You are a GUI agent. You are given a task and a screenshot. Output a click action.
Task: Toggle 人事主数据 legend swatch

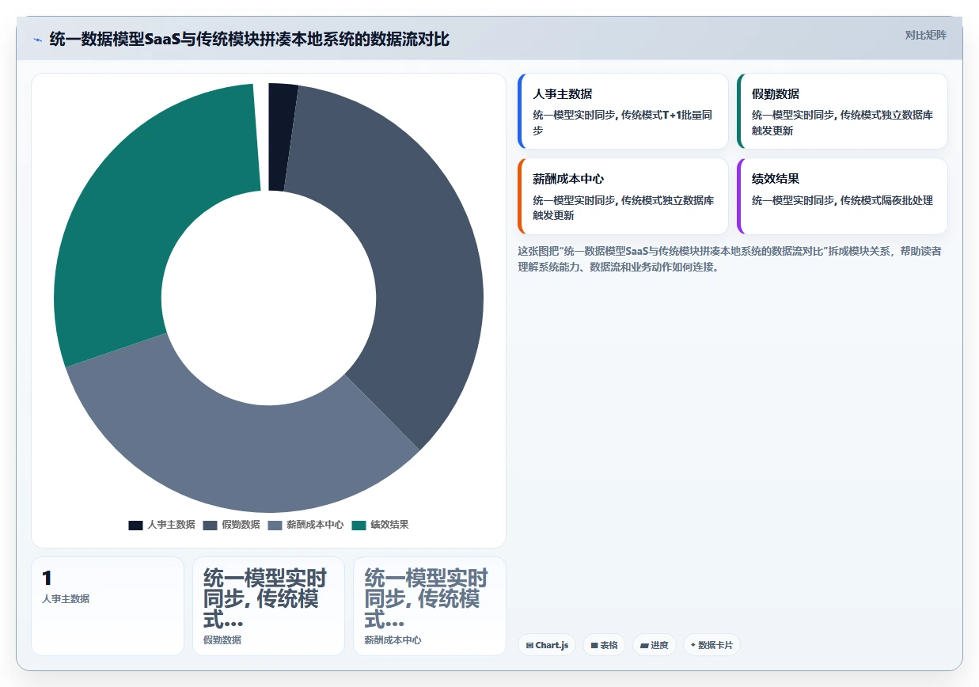pyautogui.click(x=135, y=525)
